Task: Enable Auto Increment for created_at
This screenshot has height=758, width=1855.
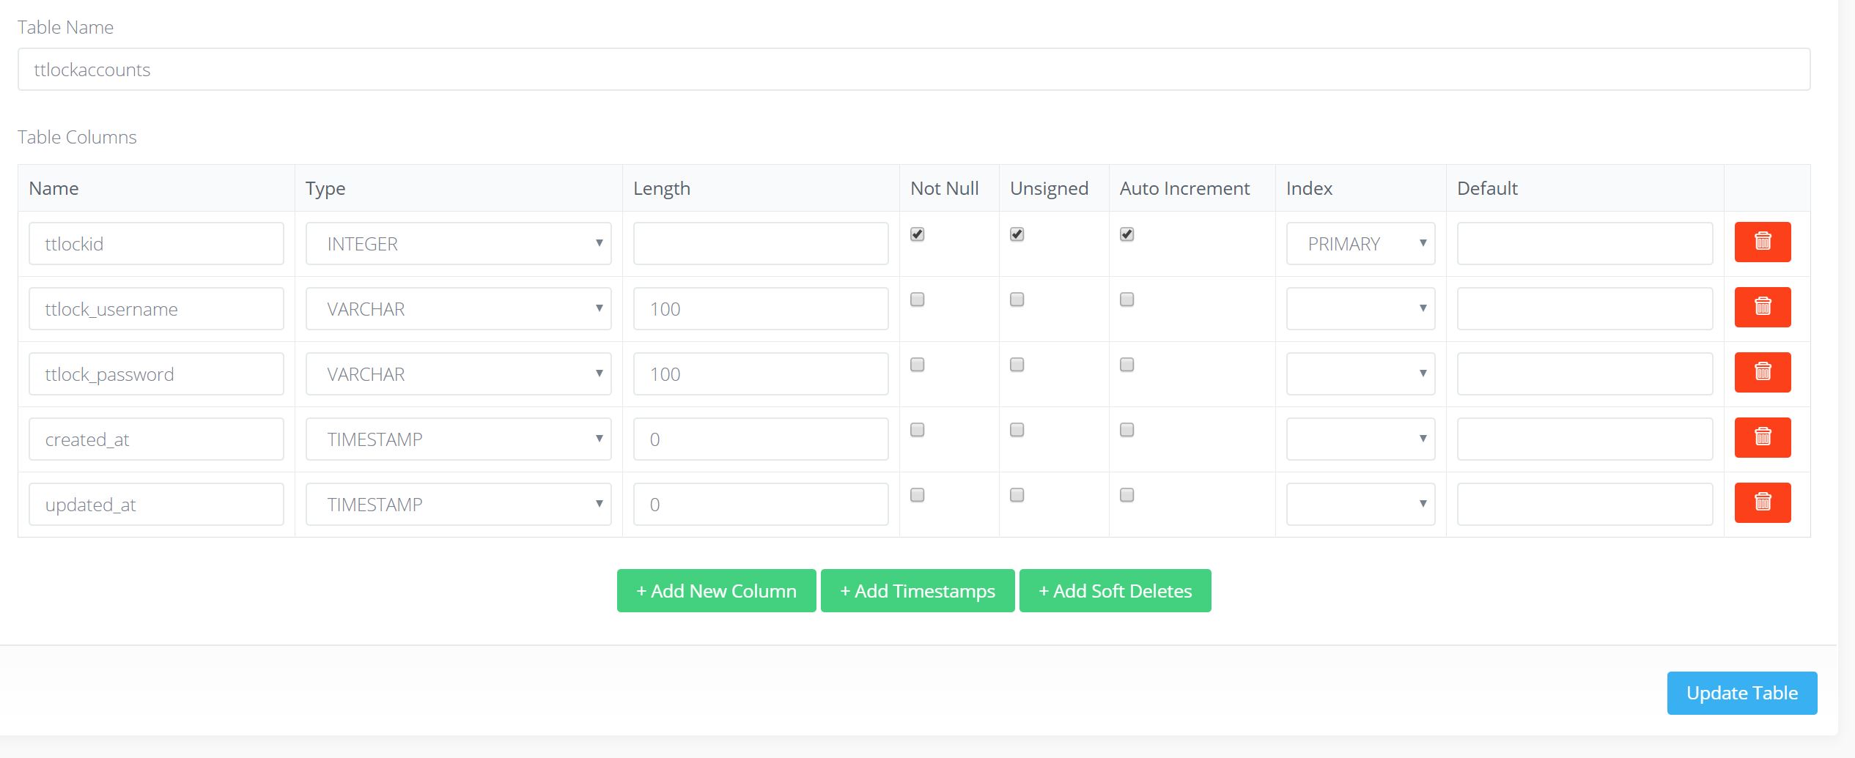Action: click(1126, 430)
